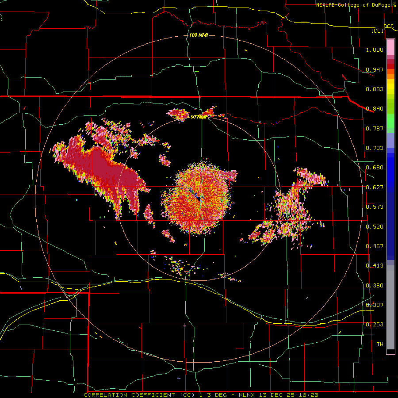Viewport: 398px width, 398px height.
Task: Click the 16:20 timestamp in caption
Action: 308,395
